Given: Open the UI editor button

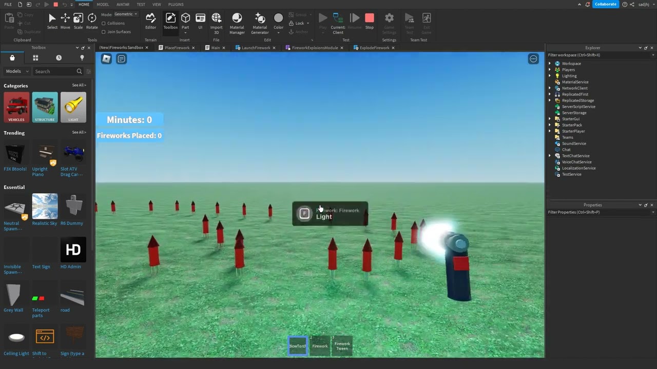Looking at the screenshot, I should [200, 22].
